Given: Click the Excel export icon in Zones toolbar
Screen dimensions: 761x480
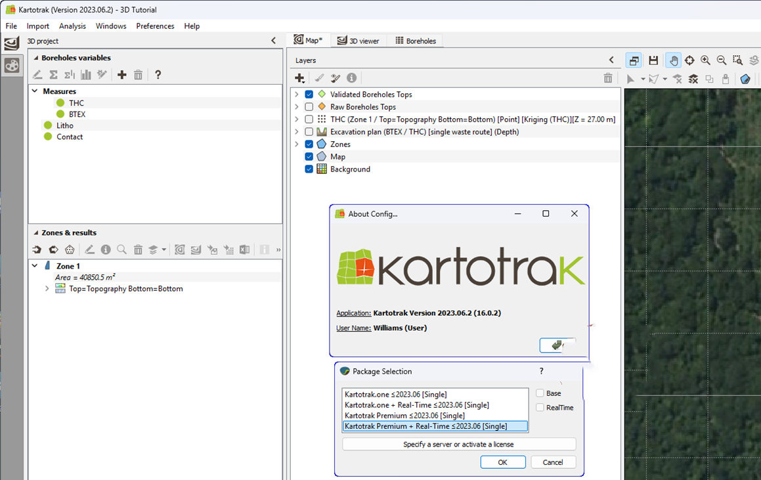Looking at the screenshot, I should click(x=244, y=250).
